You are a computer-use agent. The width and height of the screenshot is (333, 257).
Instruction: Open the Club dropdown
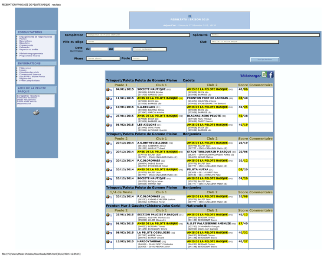click(245, 42)
